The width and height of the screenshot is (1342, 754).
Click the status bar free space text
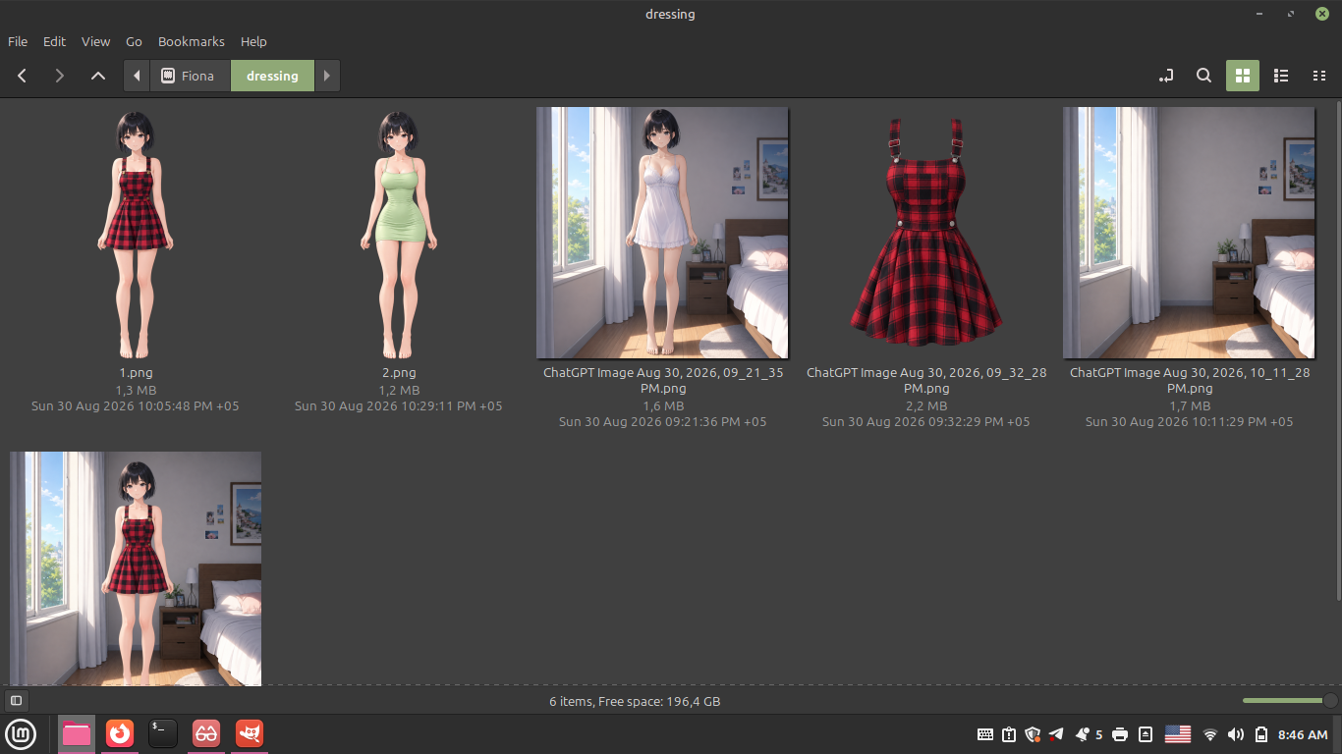635,701
